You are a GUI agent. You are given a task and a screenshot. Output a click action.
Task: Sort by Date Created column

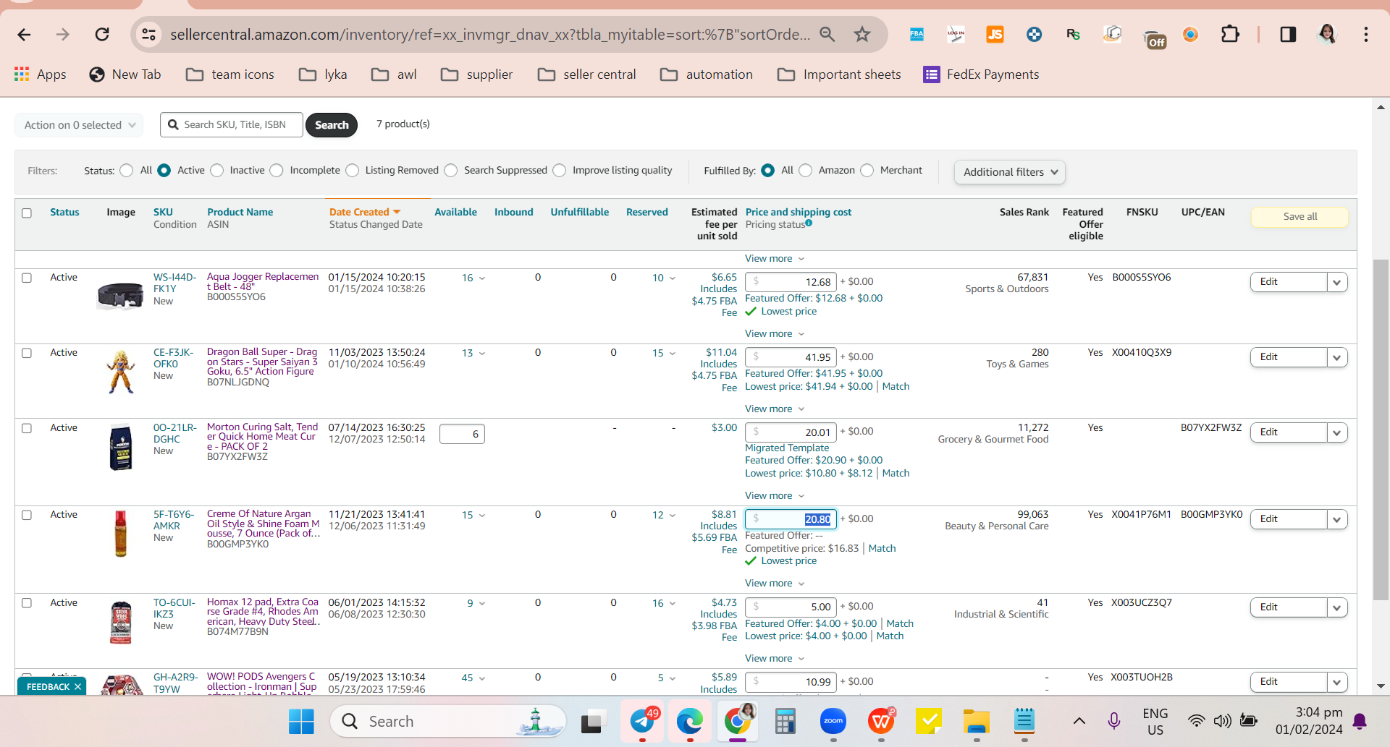pyautogui.click(x=365, y=212)
